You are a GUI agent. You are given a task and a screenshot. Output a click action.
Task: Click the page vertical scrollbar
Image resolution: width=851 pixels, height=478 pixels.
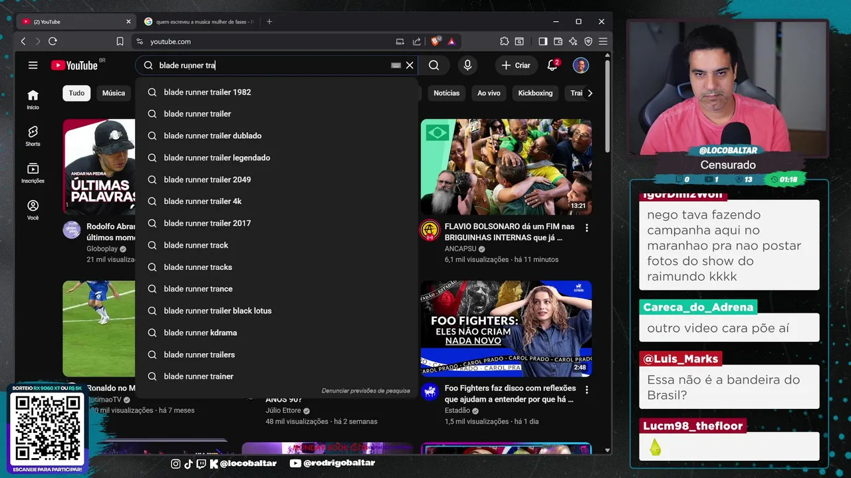click(x=608, y=106)
